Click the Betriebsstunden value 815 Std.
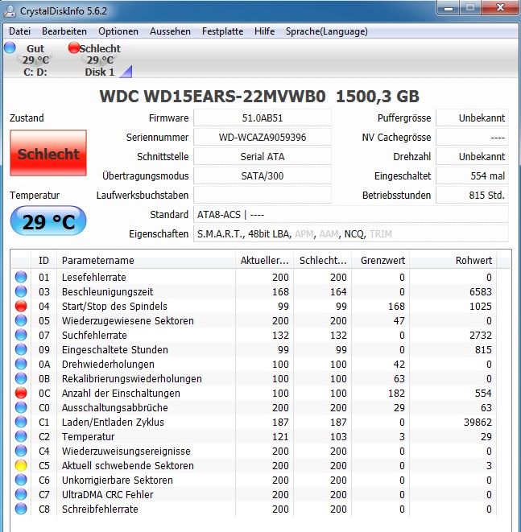 [x=472, y=195]
